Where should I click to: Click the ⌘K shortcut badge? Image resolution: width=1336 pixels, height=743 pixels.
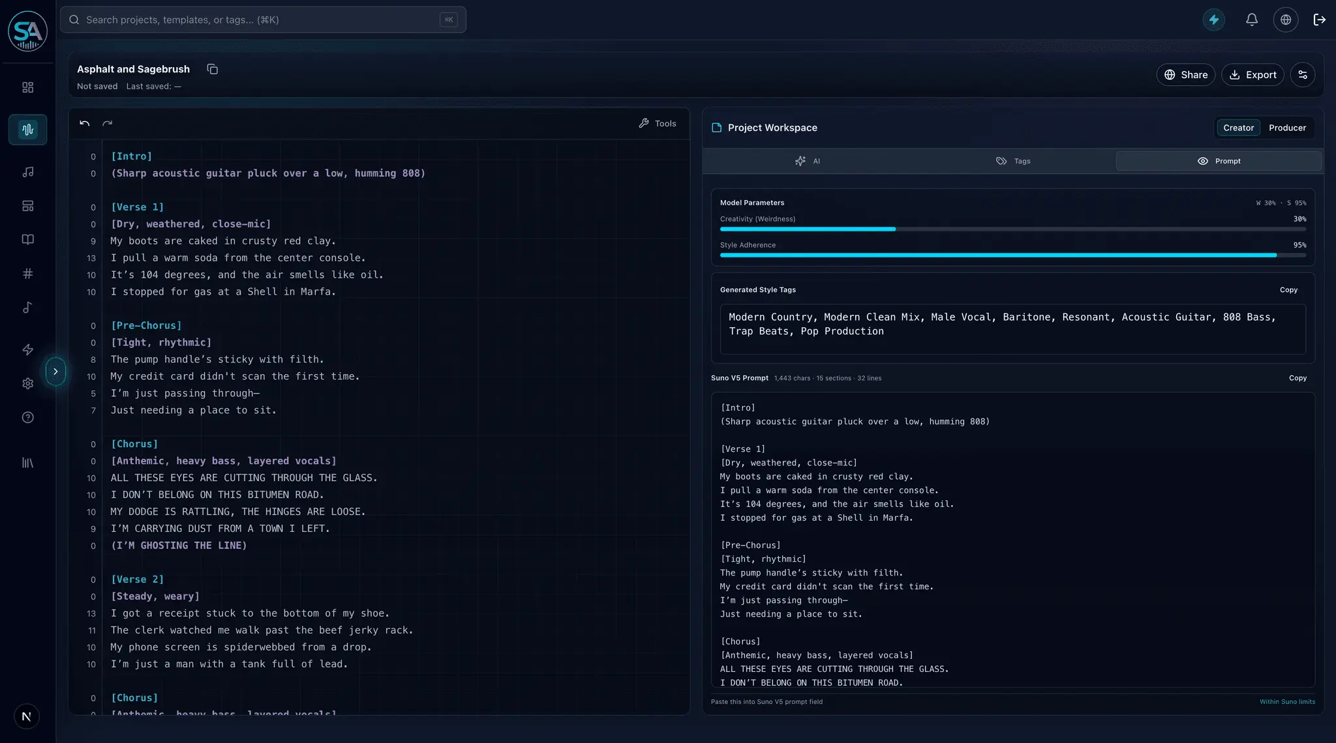(449, 20)
